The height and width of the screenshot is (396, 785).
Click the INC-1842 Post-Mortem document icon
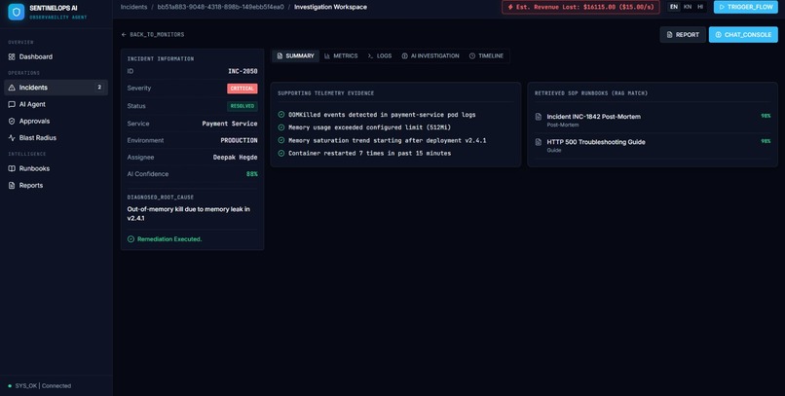coord(539,117)
